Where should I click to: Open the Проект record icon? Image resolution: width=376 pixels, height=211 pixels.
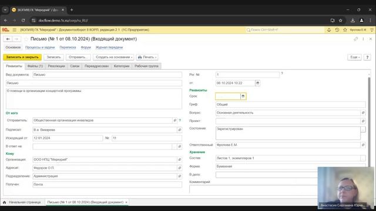click(x=363, y=121)
